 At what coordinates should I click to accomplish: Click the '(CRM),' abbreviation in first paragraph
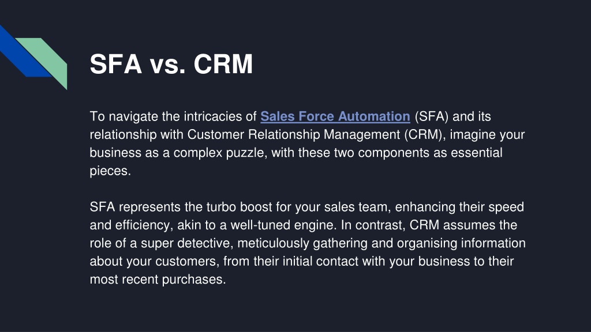(425, 134)
